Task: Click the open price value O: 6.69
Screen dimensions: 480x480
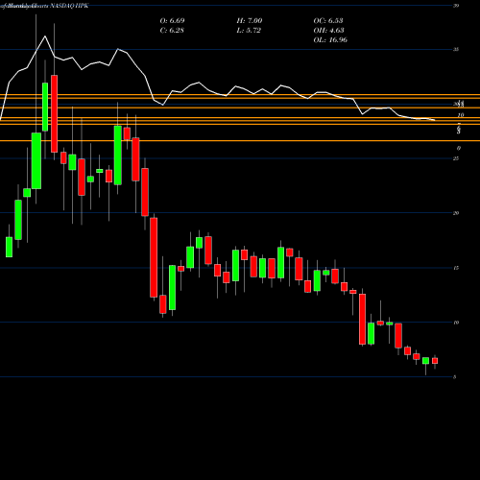Action: [x=172, y=21]
